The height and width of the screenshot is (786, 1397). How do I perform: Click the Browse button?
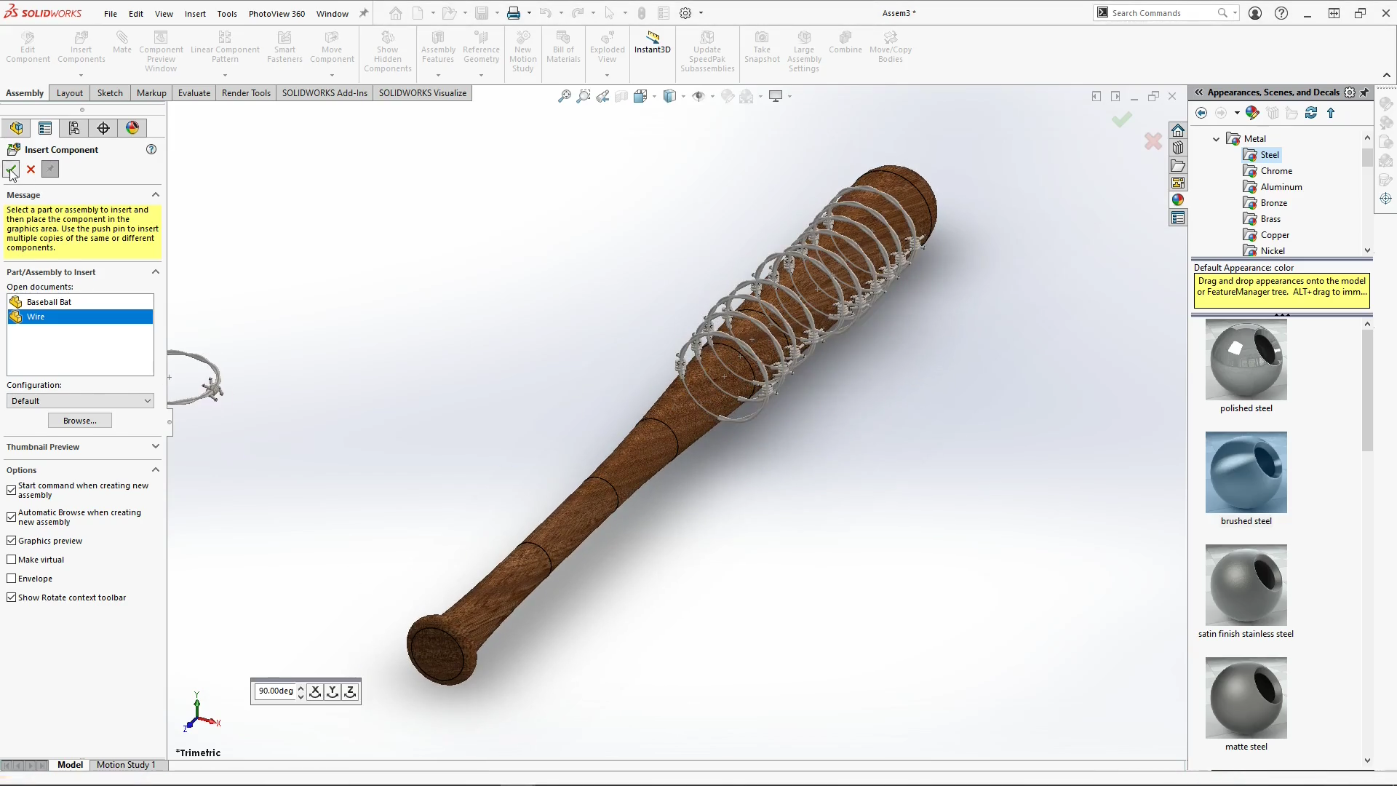79,420
